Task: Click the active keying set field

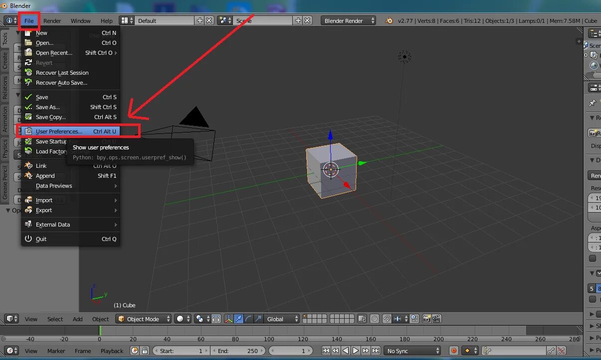Action: [x=514, y=351]
